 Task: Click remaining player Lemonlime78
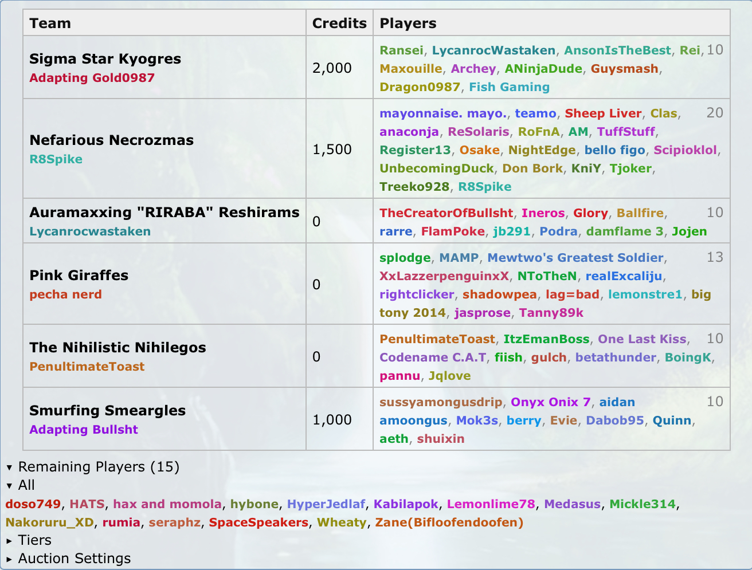(x=491, y=504)
